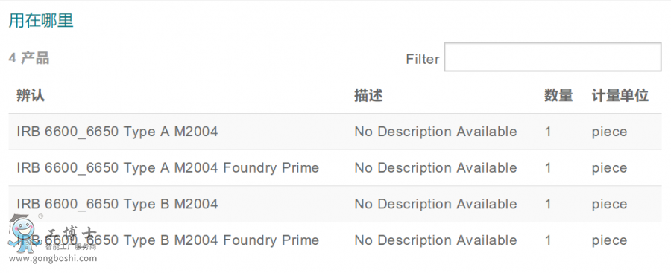Click No Description Available in last row
Viewport: 671px width, 273px height.
pyautogui.click(x=435, y=240)
